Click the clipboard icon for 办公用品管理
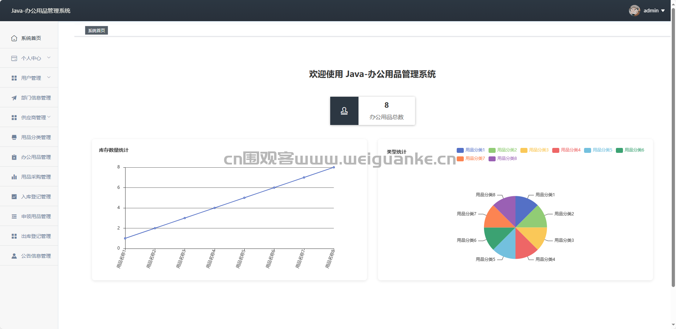 14,157
